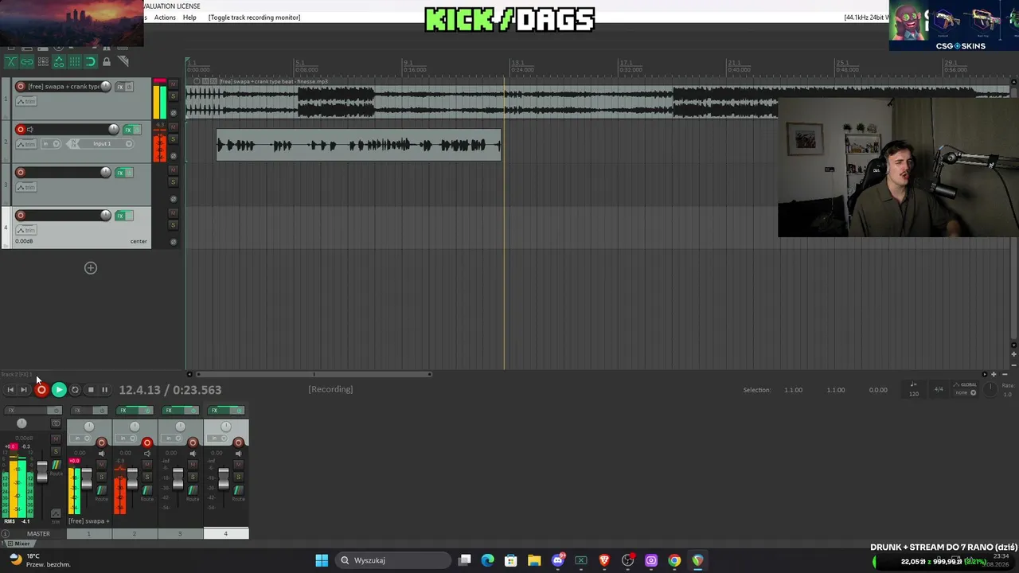Toggle record arm on mixer channel 3
Screen dimensions: 1019x573
193,443
